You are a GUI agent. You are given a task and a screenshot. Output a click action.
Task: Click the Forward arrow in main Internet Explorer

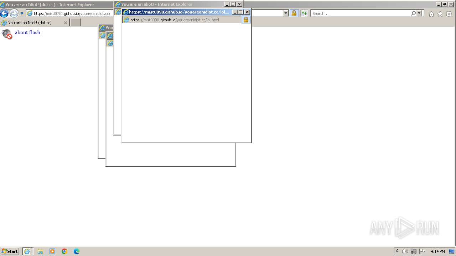14,14
